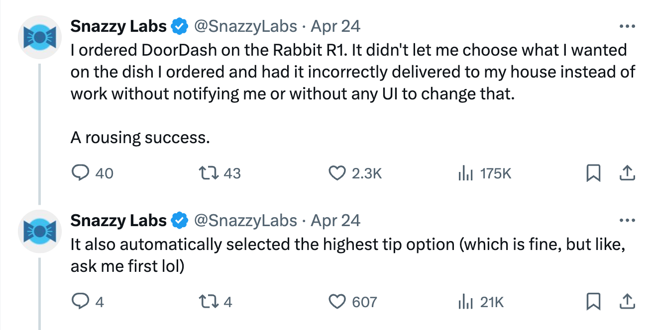Share the first Snazzy Labs tweet
The width and height of the screenshot is (652, 330).
point(627,172)
